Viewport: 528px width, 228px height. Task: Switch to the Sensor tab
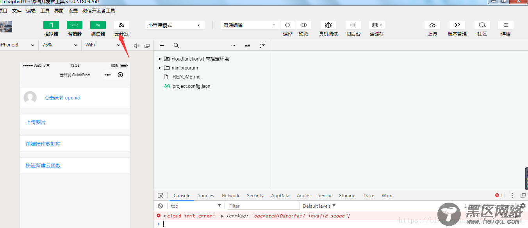[325, 196]
